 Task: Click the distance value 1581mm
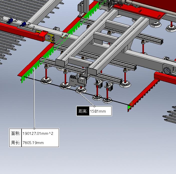[x=98, y=111]
